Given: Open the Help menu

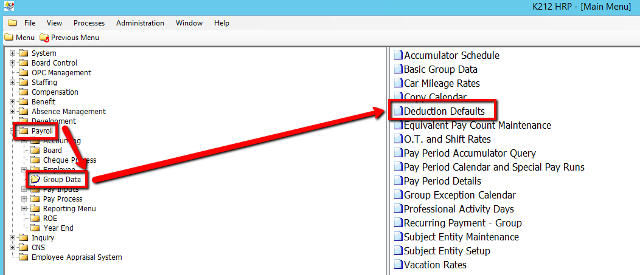Looking at the screenshot, I should (x=221, y=23).
